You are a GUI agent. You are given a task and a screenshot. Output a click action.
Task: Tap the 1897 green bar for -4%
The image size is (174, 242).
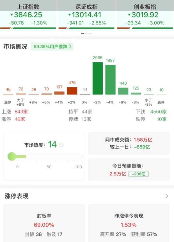point(110,80)
